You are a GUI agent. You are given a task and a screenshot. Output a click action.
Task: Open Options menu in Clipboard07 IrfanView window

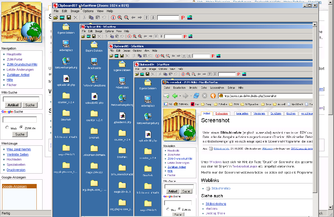88,11
